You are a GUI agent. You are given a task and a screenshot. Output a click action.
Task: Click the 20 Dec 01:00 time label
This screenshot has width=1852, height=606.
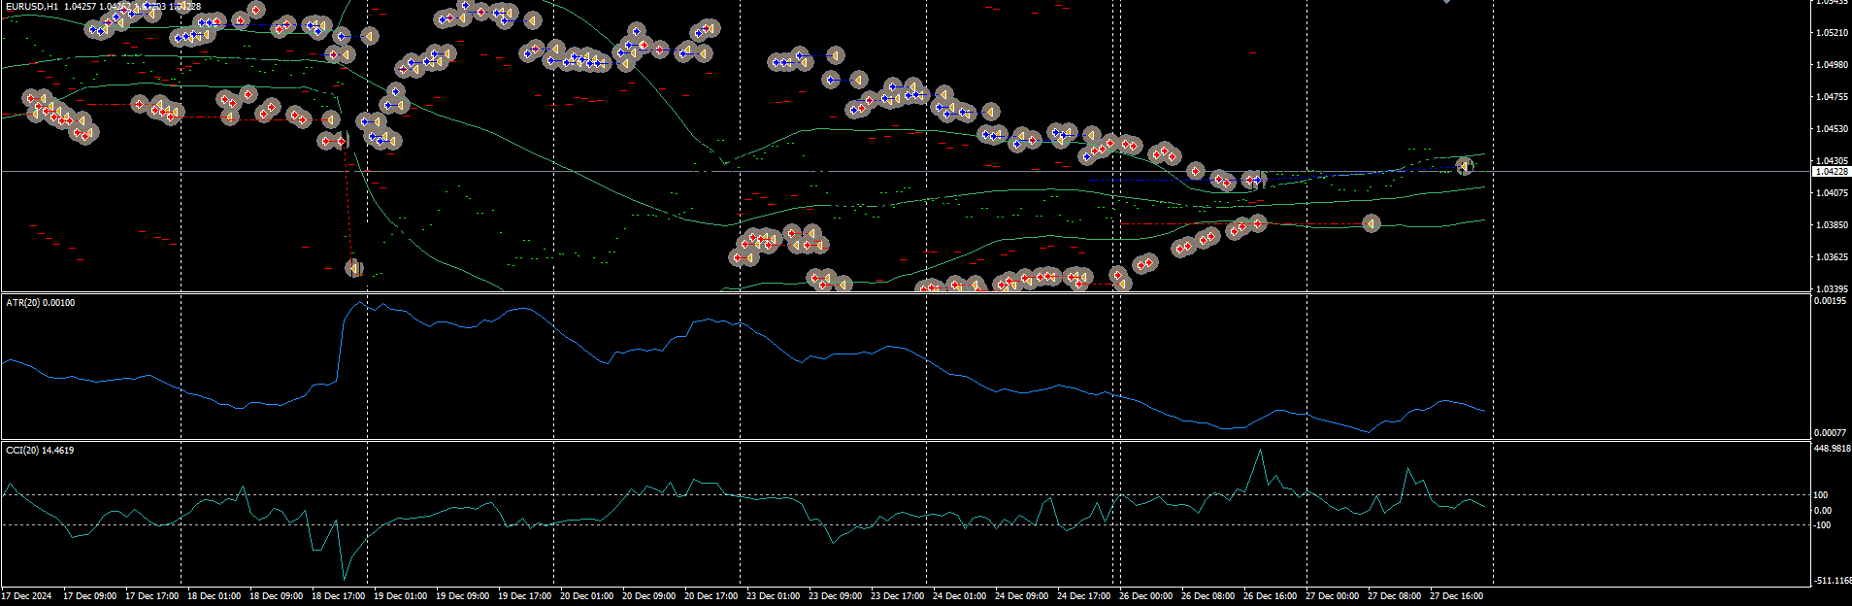pyautogui.click(x=586, y=596)
